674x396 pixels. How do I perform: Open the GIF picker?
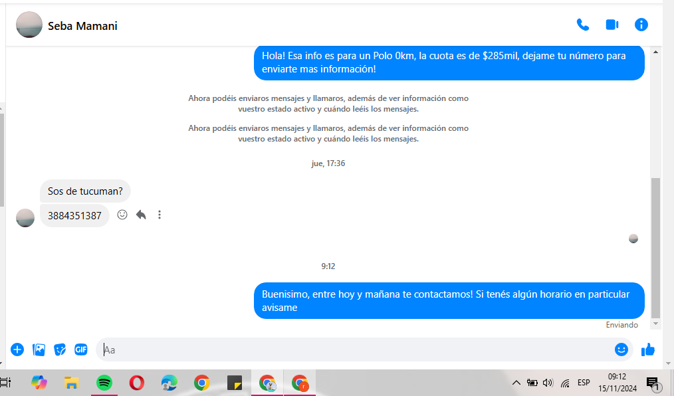pos(80,349)
